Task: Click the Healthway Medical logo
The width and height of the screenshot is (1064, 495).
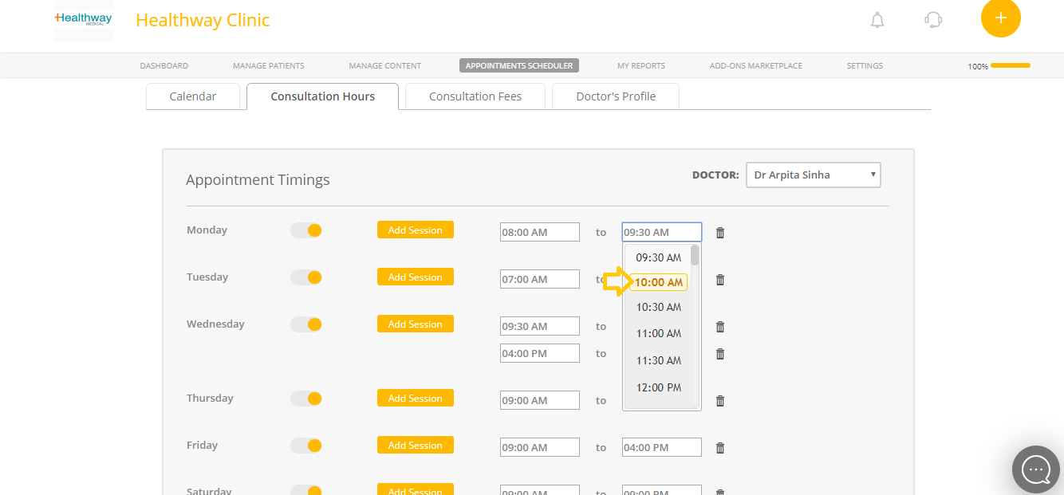Action: (83, 18)
